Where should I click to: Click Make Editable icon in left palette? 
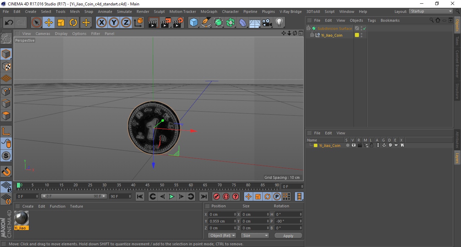click(x=6, y=39)
